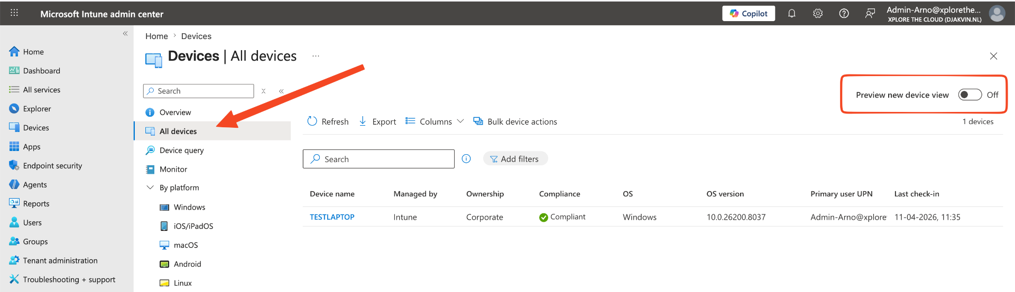Clear the devices menu search
The width and height of the screenshot is (1015, 292).
(x=263, y=91)
